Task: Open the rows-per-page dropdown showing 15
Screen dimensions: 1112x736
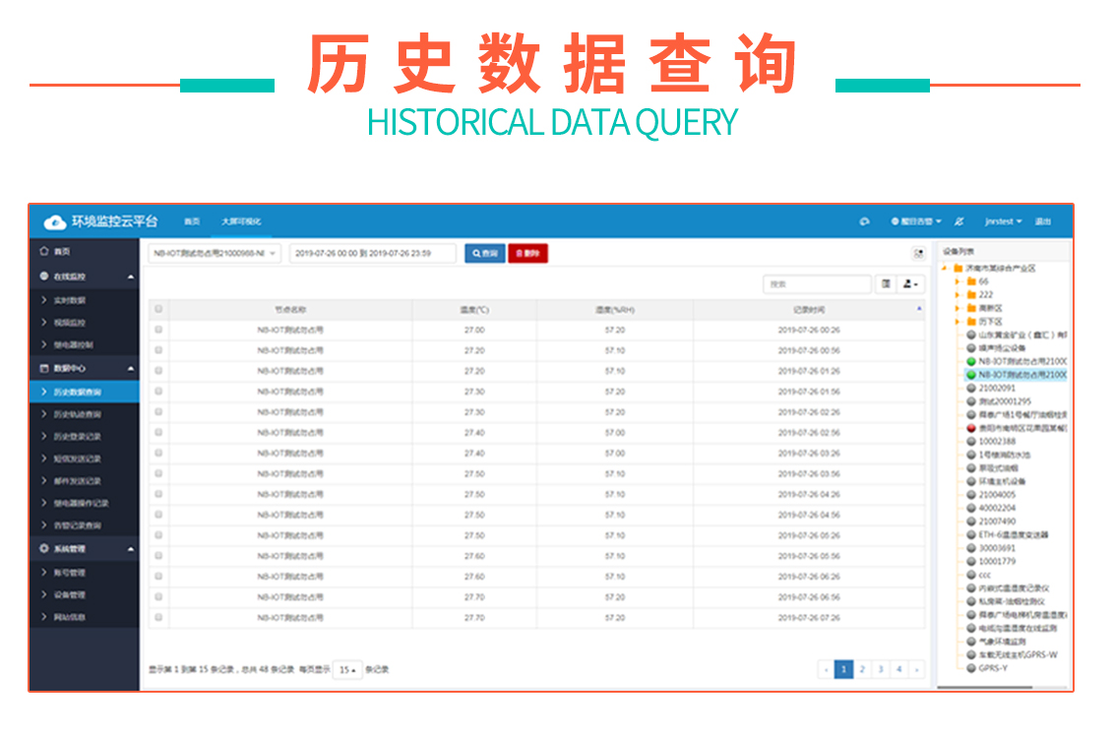Action: click(346, 670)
